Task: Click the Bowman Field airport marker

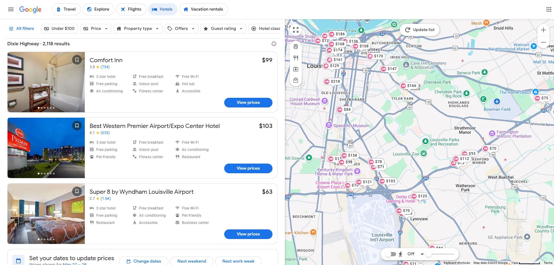Action: coord(497,101)
